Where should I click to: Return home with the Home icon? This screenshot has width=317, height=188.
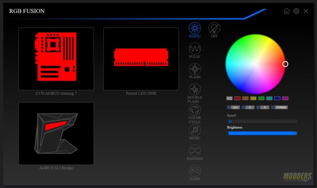[287, 11]
